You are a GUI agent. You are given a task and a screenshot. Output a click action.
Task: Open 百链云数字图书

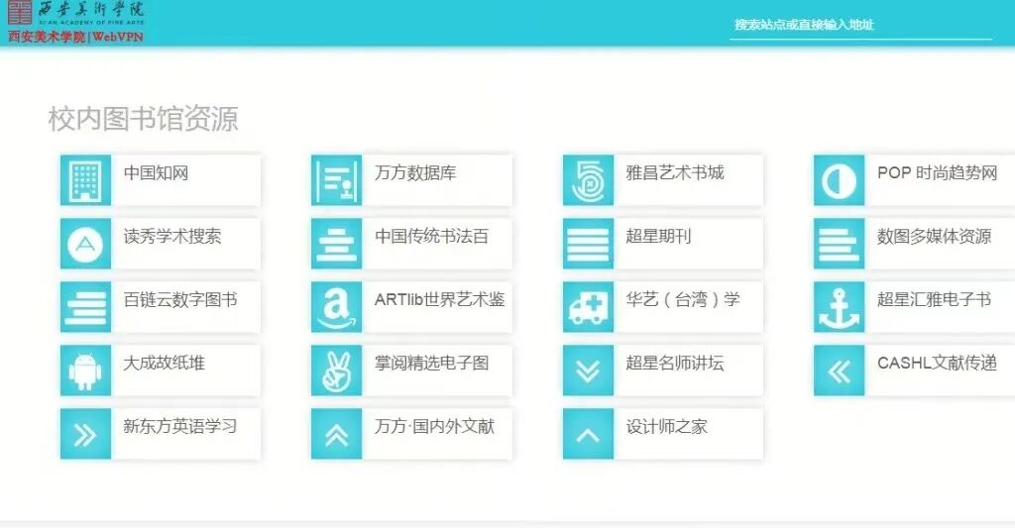(180, 299)
